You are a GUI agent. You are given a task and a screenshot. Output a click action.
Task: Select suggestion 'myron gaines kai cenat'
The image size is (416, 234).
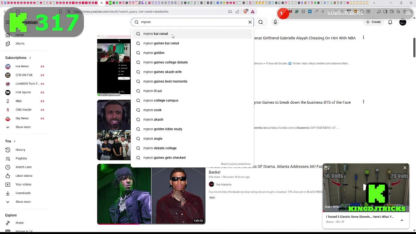pyautogui.click(x=192, y=43)
